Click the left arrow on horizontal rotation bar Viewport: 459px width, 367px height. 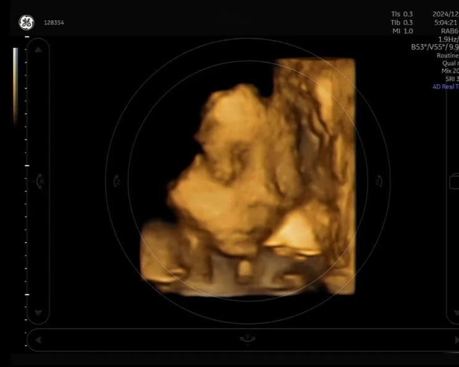[38, 340]
